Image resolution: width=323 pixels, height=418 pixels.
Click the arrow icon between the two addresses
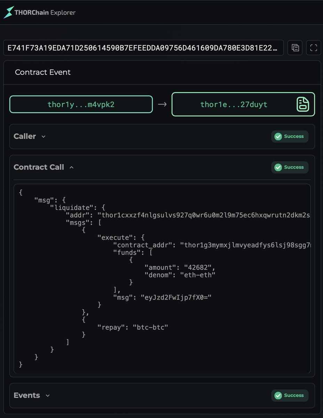click(162, 104)
